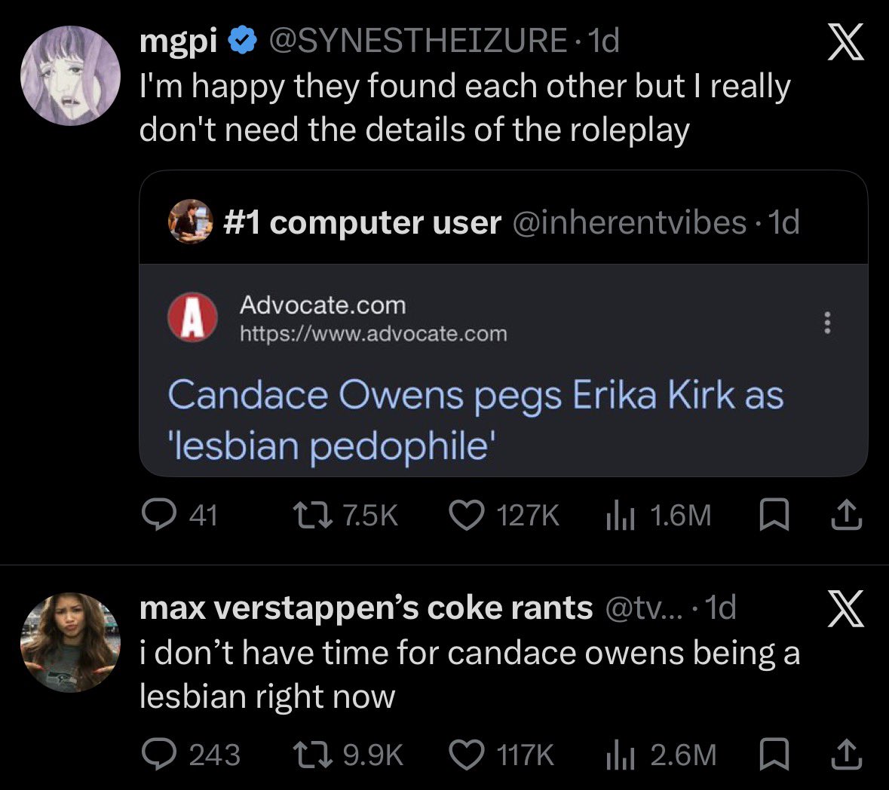Screen dimensions: 889x790
Task: Open @SYNESTHEIZURE handle link
Action: click(417, 41)
